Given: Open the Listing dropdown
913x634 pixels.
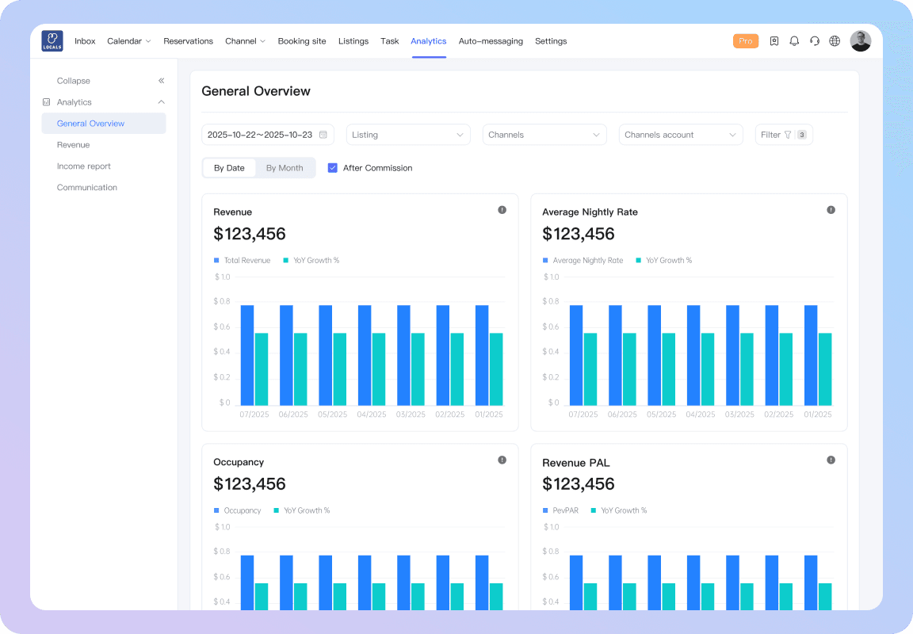Looking at the screenshot, I should [408, 135].
